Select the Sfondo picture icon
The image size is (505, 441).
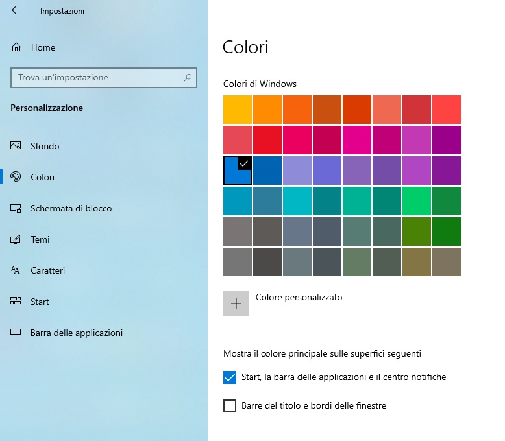pos(16,145)
